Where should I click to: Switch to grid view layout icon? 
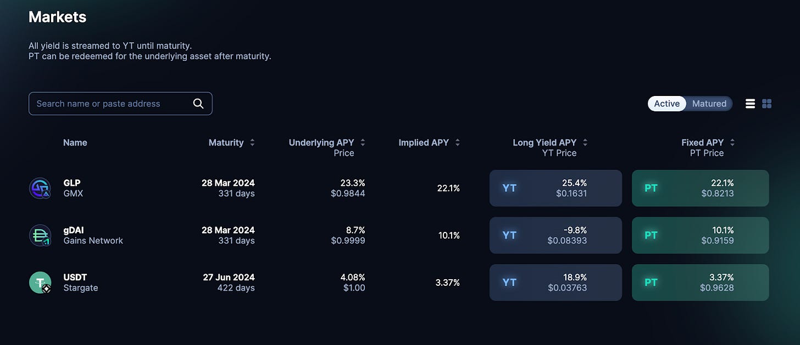(767, 104)
